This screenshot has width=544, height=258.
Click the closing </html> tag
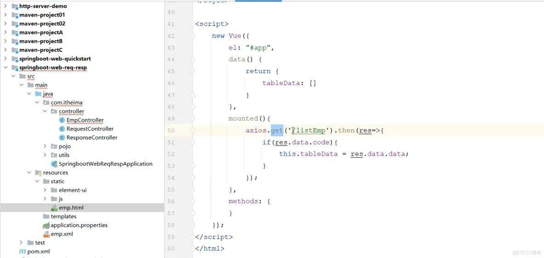pyautogui.click(x=210, y=248)
